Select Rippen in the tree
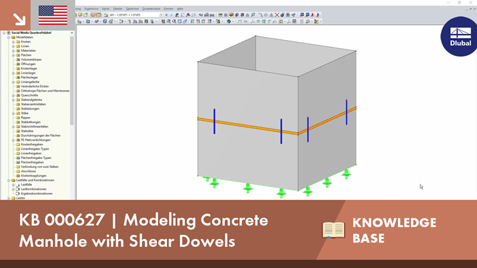The width and height of the screenshot is (477, 268). pyautogui.click(x=26, y=118)
